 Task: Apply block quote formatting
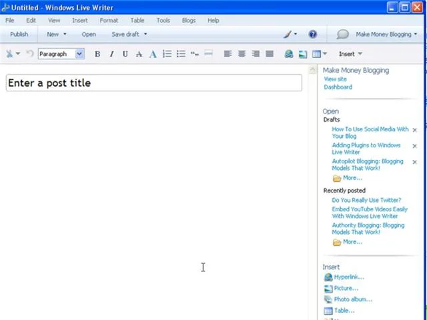tap(194, 54)
